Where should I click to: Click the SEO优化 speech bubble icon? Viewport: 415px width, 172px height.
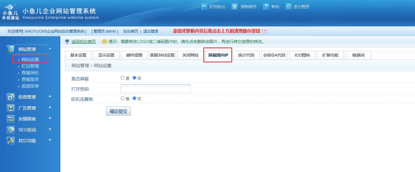pyautogui.click(x=11, y=130)
